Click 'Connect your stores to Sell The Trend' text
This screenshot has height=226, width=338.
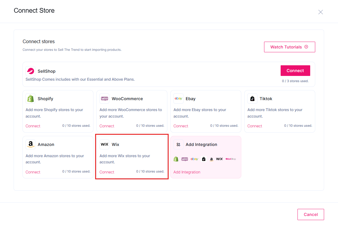(x=72, y=50)
